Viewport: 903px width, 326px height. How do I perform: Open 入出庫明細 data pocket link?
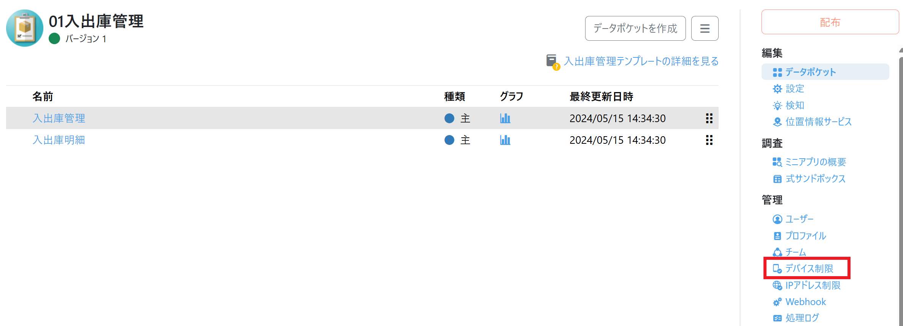pos(59,140)
